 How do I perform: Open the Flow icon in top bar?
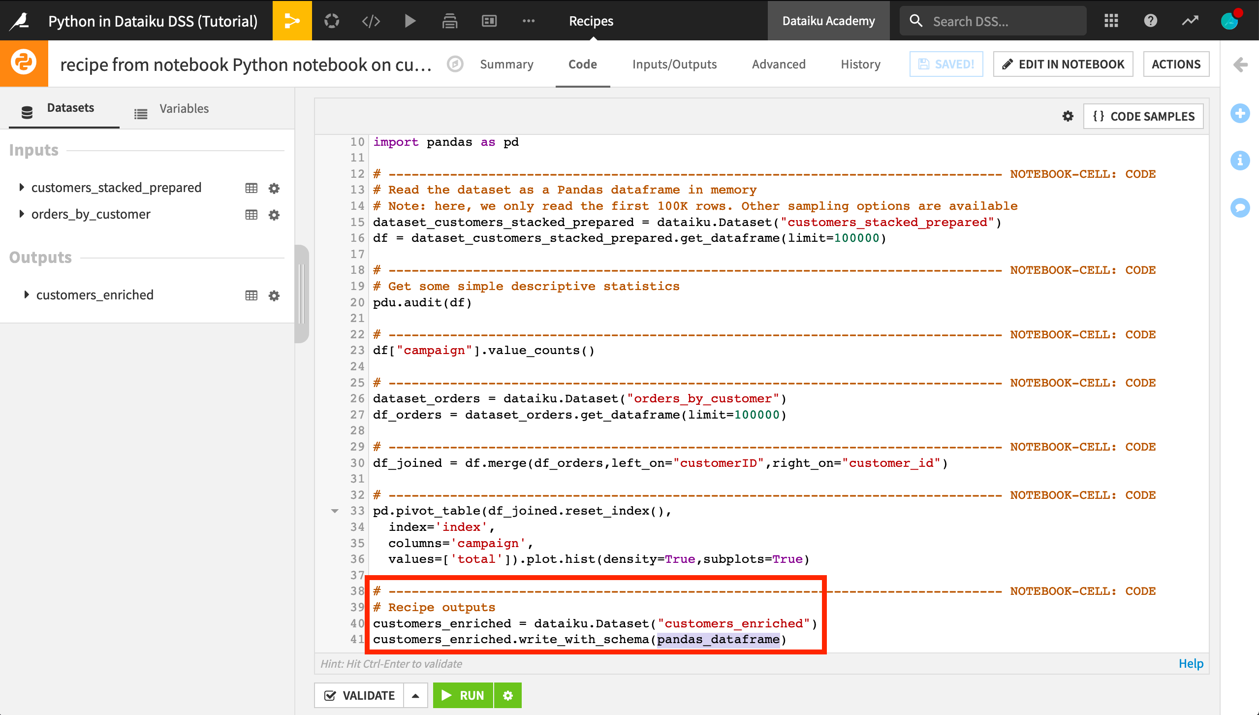pyautogui.click(x=292, y=21)
